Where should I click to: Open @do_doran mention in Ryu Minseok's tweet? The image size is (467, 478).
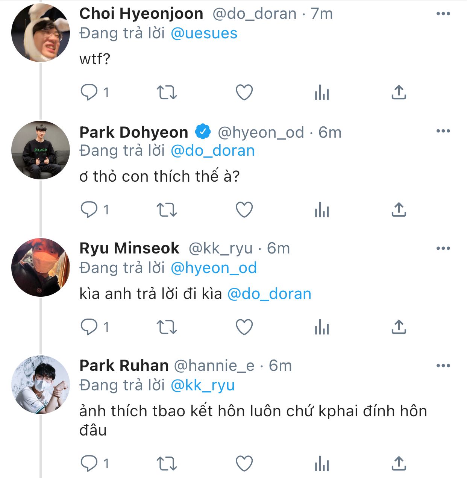[x=269, y=294]
